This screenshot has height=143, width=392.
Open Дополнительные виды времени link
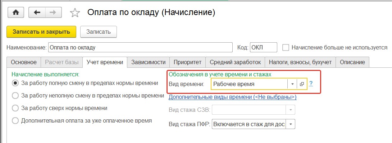tap(232, 97)
